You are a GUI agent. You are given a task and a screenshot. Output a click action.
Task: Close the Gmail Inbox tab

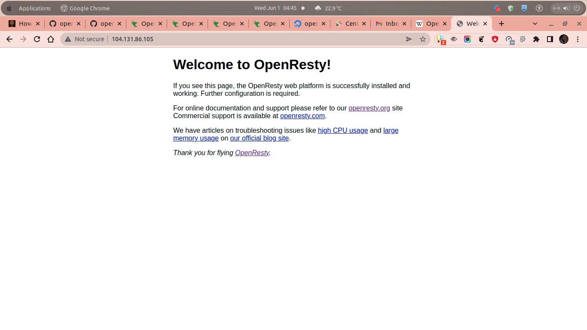[404, 24]
